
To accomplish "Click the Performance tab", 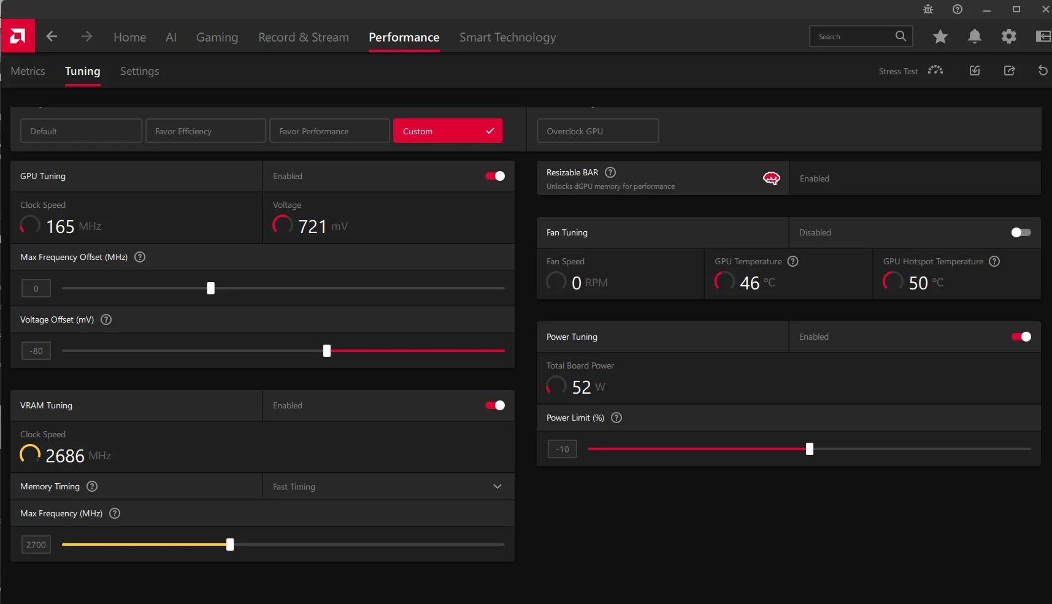I will coord(404,37).
